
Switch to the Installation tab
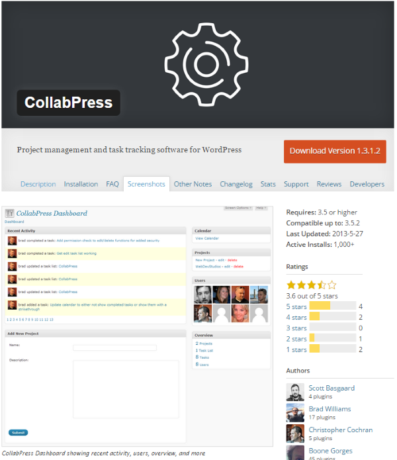(x=81, y=184)
